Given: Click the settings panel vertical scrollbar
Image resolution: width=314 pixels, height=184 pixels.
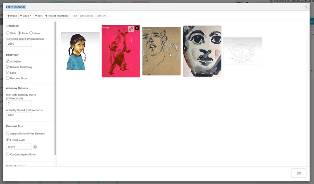Looking at the screenshot, I should 55,83.
